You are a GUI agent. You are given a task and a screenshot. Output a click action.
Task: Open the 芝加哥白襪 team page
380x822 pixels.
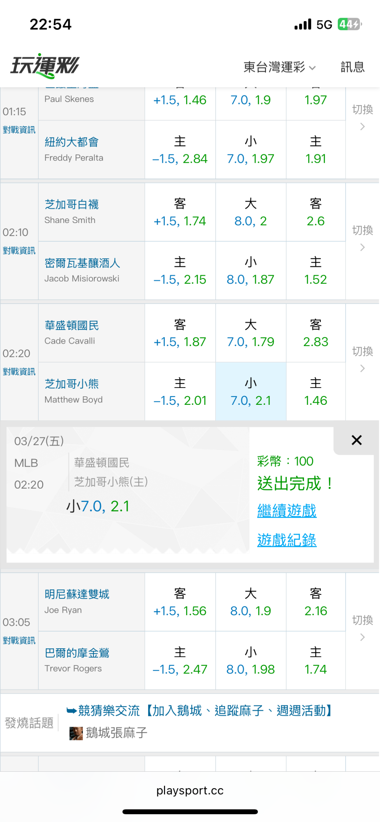tap(72, 204)
